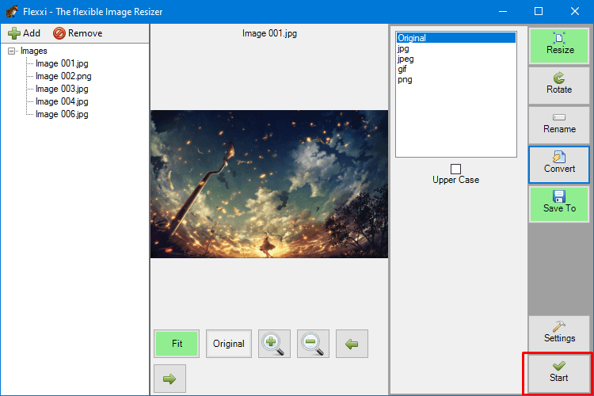Select the Convert panel button

[559, 165]
